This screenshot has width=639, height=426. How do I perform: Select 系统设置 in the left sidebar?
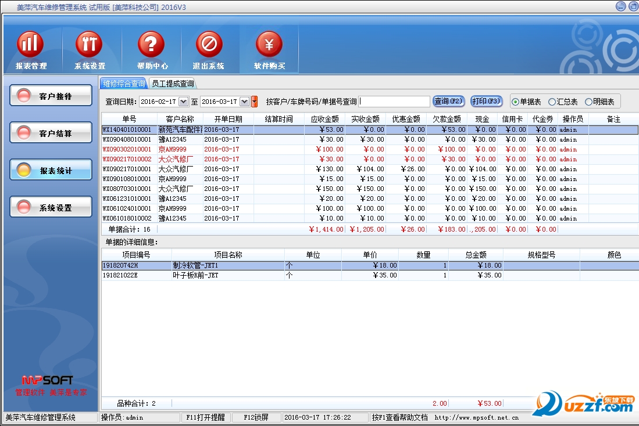(x=51, y=207)
